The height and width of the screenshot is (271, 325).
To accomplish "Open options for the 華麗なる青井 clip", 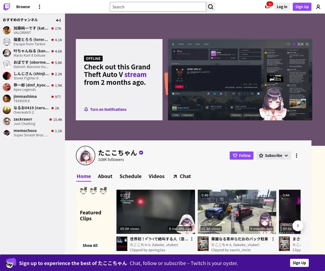I will (x=273, y=239).
